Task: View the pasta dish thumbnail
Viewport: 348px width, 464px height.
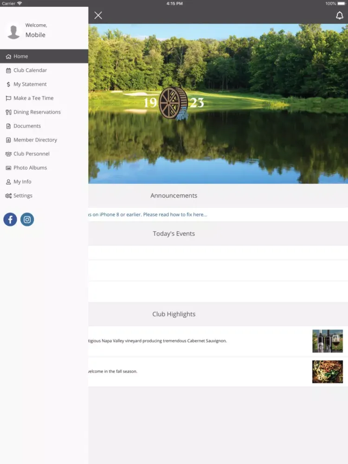Action: [328, 372]
